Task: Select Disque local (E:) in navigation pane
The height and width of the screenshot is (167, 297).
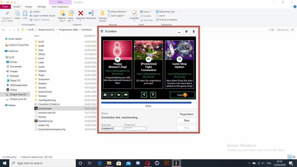Action: (18, 99)
